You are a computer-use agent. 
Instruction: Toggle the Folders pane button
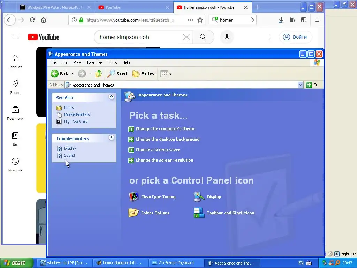(143, 74)
